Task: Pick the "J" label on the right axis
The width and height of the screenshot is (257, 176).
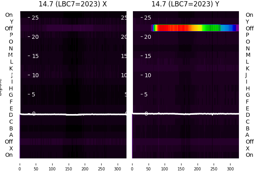Action: (x=246, y=75)
